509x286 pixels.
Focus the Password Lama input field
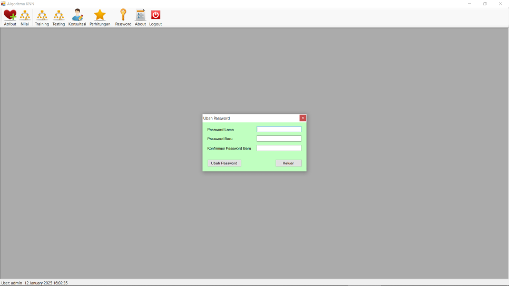pos(279,130)
